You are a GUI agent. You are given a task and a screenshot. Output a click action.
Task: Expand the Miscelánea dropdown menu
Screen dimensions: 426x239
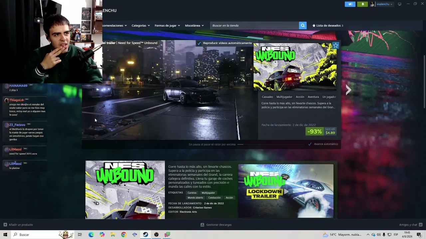click(x=194, y=26)
